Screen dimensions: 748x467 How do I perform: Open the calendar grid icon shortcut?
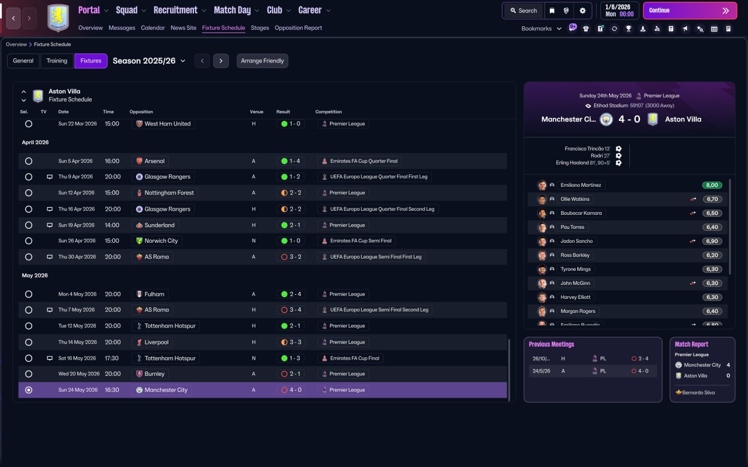click(x=714, y=29)
